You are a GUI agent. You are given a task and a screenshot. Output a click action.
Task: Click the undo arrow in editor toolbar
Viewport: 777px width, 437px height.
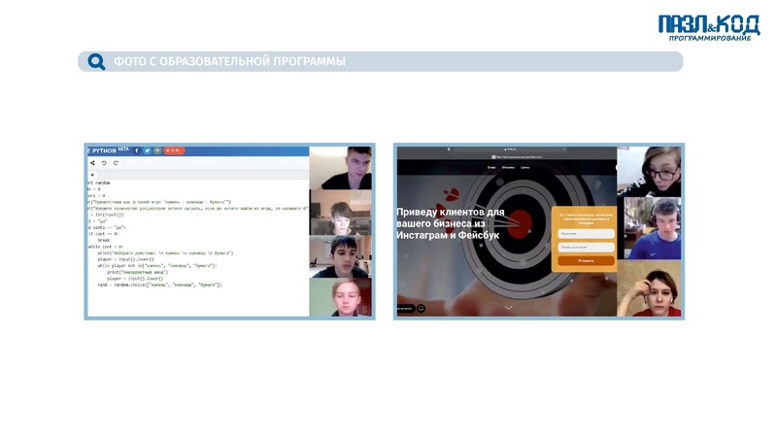104,163
